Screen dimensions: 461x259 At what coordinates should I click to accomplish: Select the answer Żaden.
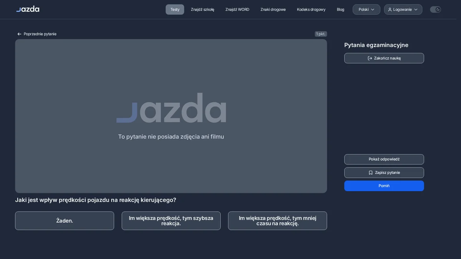(x=65, y=221)
